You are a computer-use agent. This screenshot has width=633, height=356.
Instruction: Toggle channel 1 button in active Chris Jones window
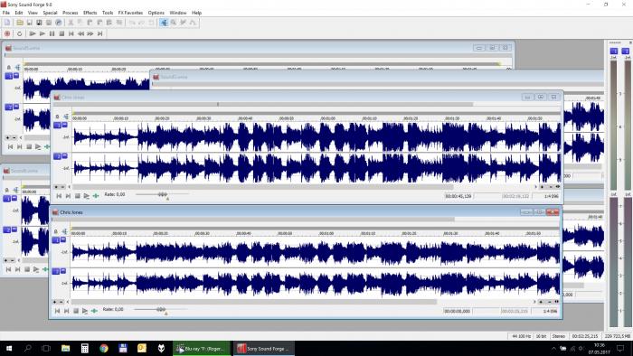[56, 240]
